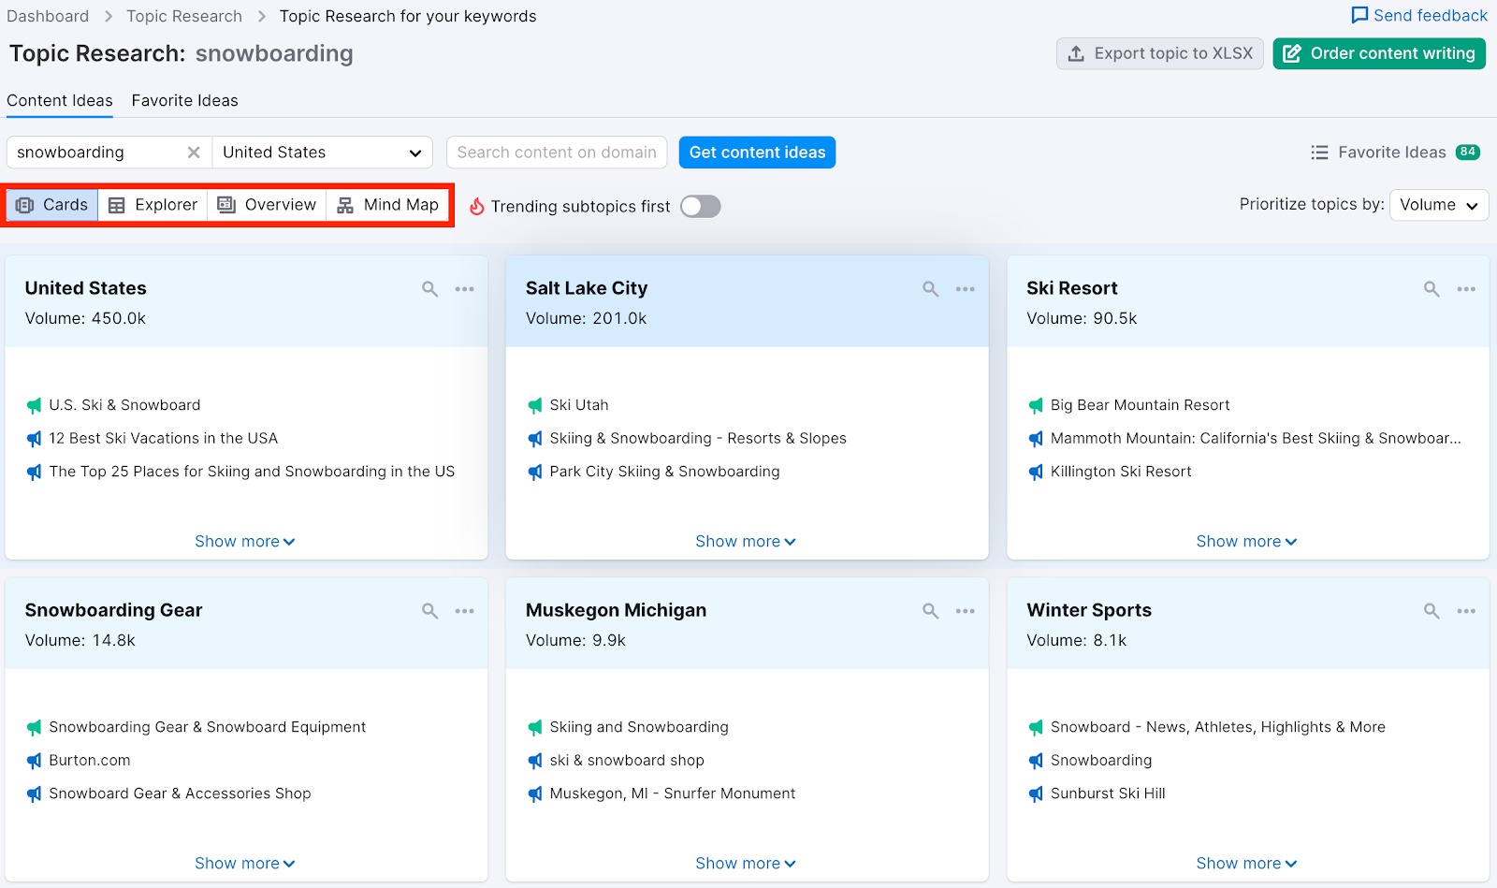1497x888 pixels.
Task: Open The Top 25 Places for Skiing headline
Action: (252, 472)
